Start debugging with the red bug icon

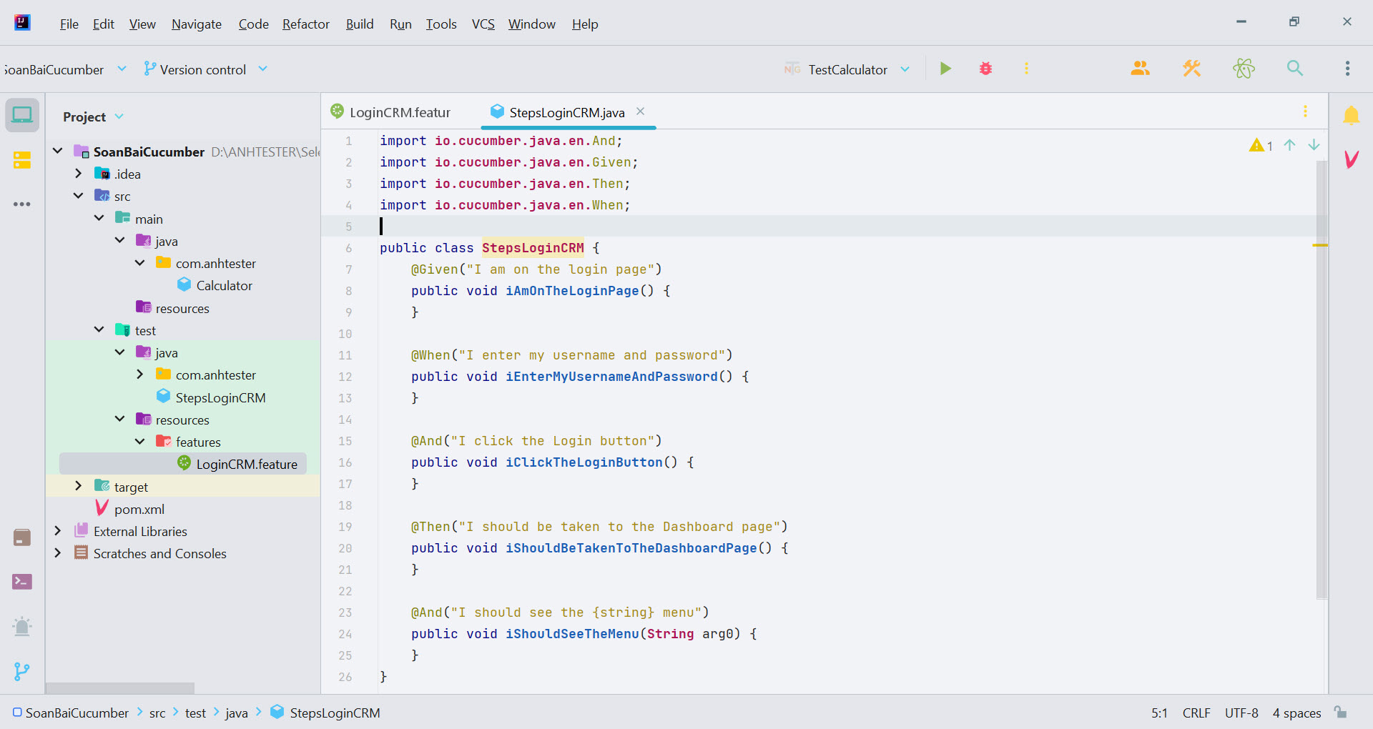point(985,69)
